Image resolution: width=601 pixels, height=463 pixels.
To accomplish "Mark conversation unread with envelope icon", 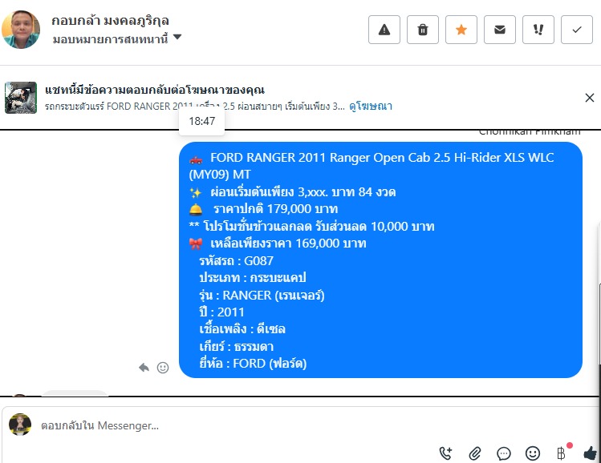I will tap(499, 30).
